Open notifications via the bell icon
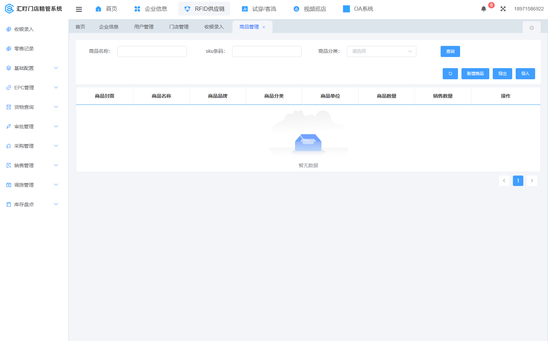The height and width of the screenshot is (341, 548). click(x=483, y=9)
